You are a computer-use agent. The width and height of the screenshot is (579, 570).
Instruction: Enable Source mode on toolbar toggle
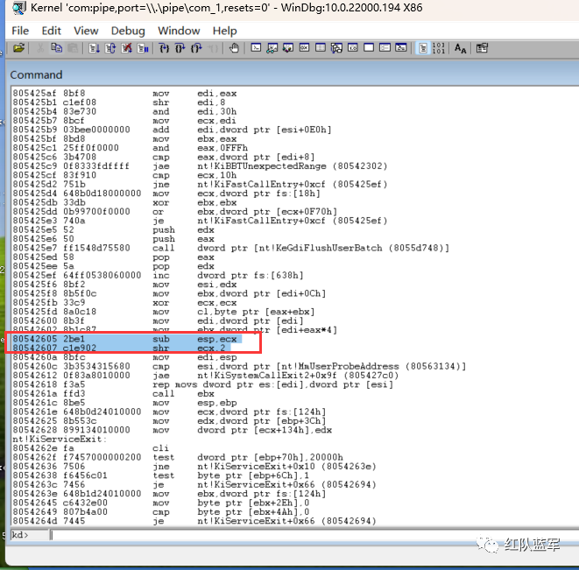(x=423, y=48)
